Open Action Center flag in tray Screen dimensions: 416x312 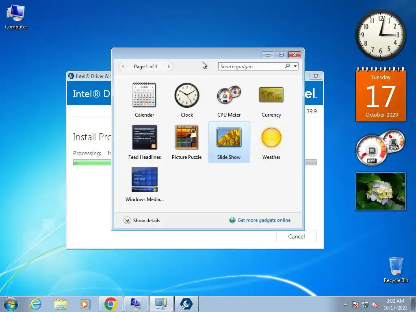355,304
